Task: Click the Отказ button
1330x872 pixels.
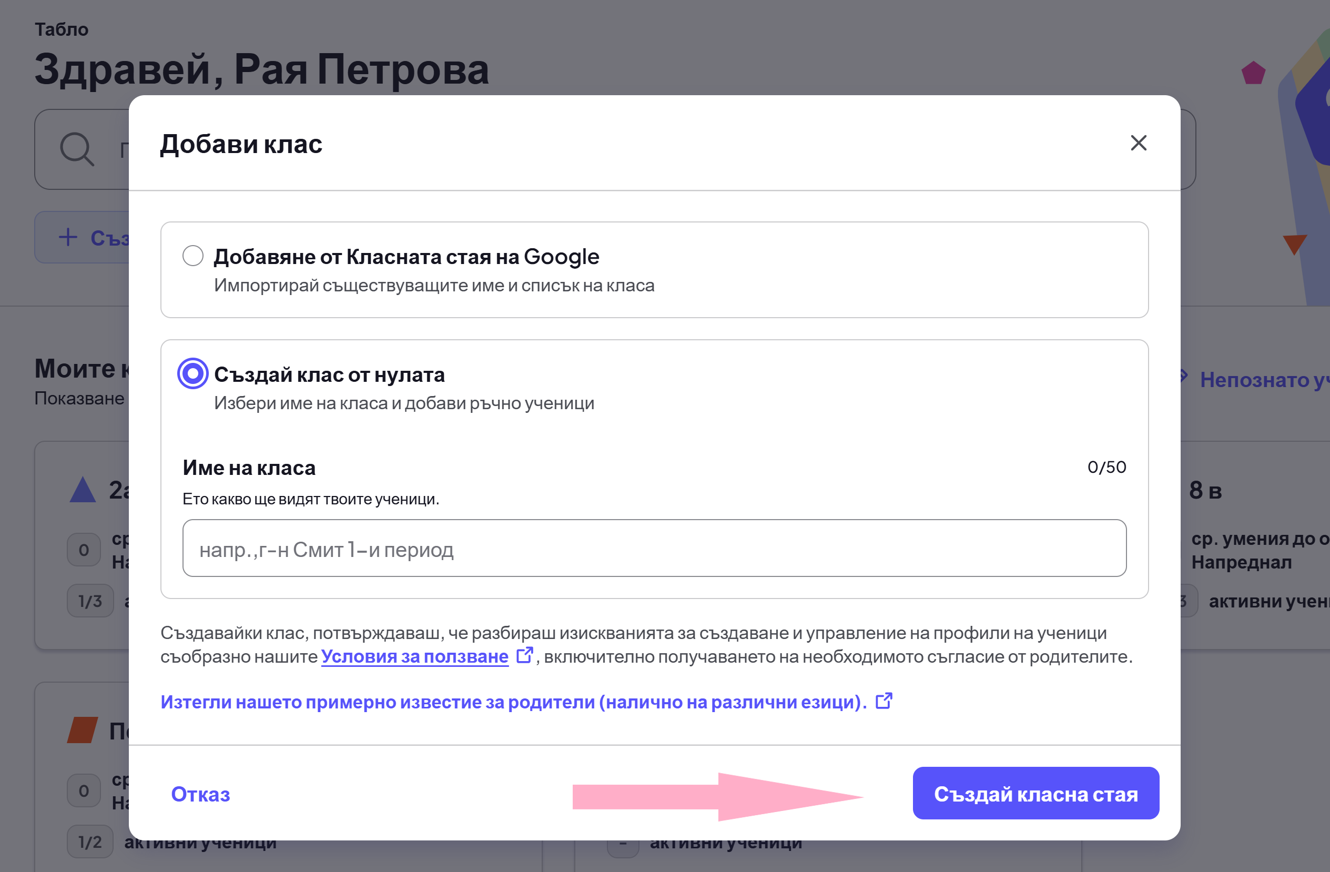Action: pyautogui.click(x=200, y=794)
